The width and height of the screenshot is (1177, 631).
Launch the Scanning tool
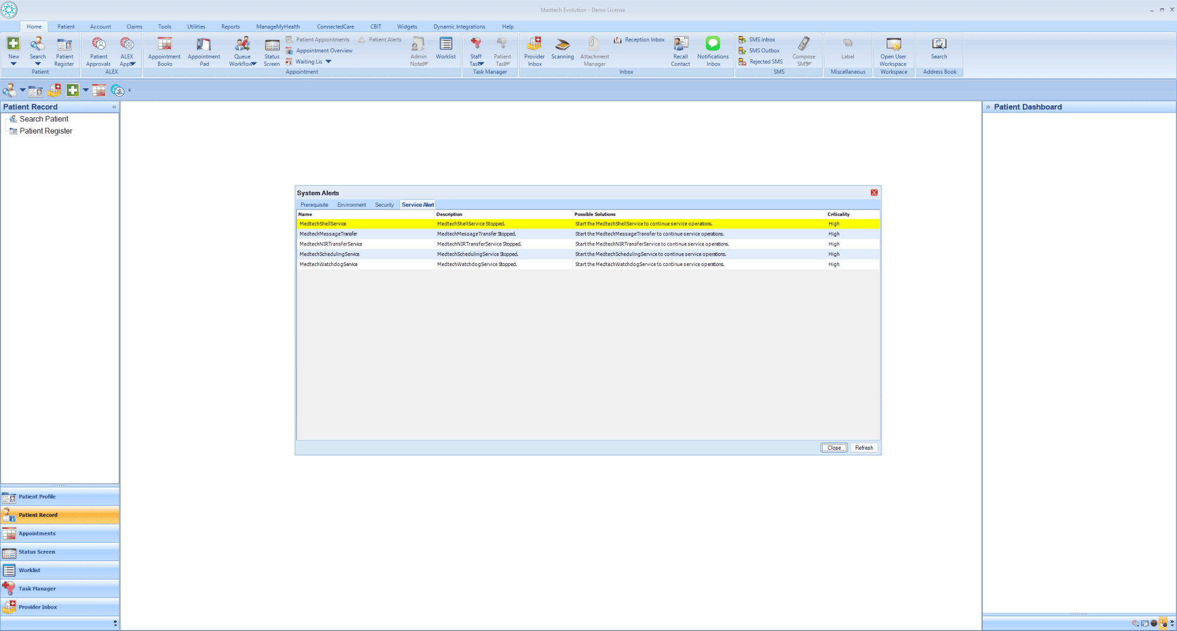click(x=563, y=48)
